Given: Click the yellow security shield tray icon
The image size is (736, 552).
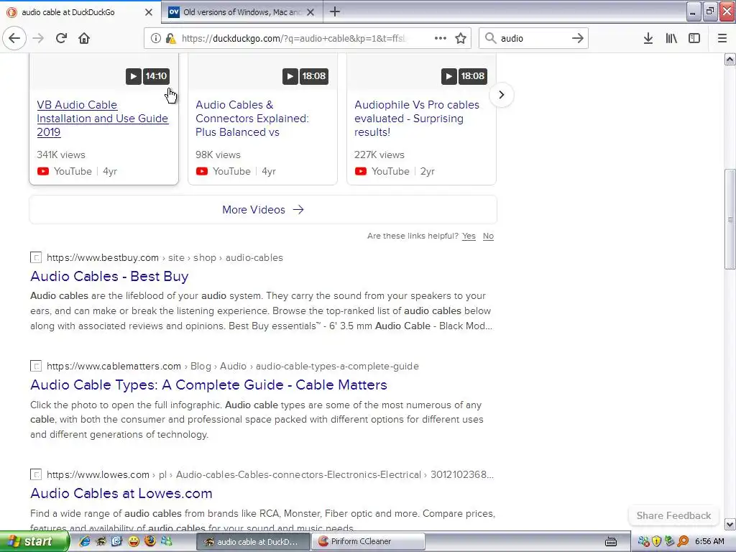Looking at the screenshot, I should pyautogui.click(x=657, y=542).
